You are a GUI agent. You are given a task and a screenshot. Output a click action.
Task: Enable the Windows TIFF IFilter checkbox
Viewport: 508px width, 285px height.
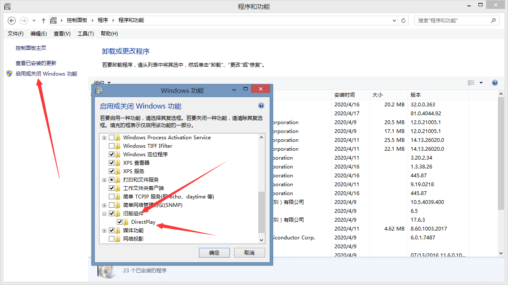coord(112,146)
